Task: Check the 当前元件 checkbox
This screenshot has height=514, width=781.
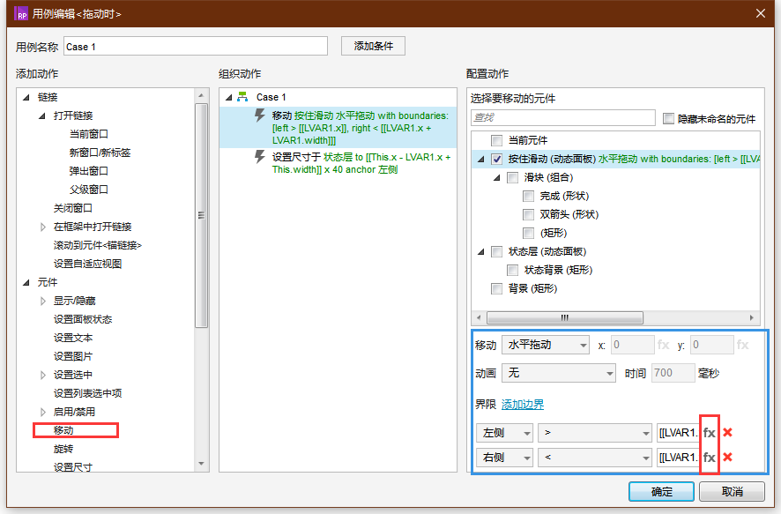Action: point(496,140)
